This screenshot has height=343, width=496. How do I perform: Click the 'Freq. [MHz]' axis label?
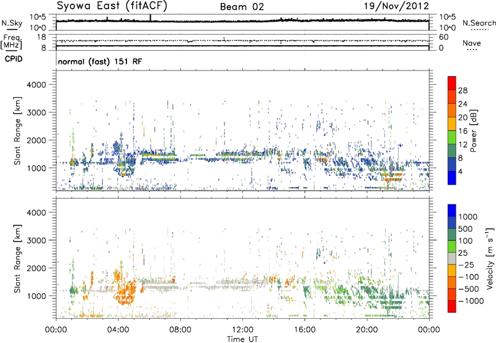[x=11, y=41]
